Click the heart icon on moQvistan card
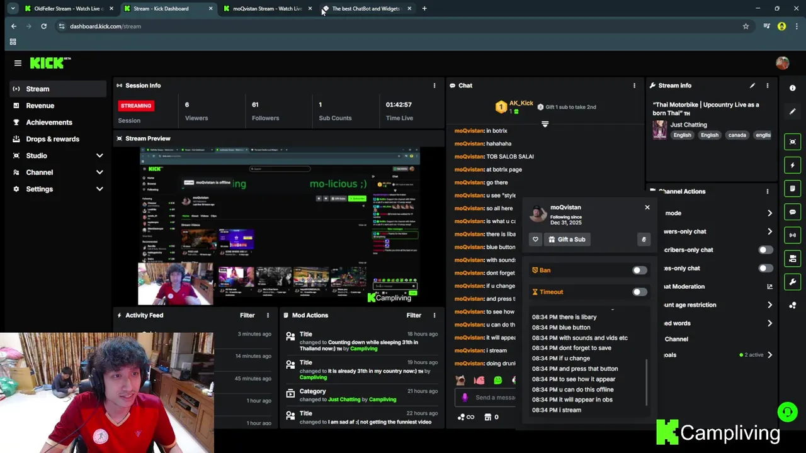Viewport: 806px width, 453px height. coord(535,239)
